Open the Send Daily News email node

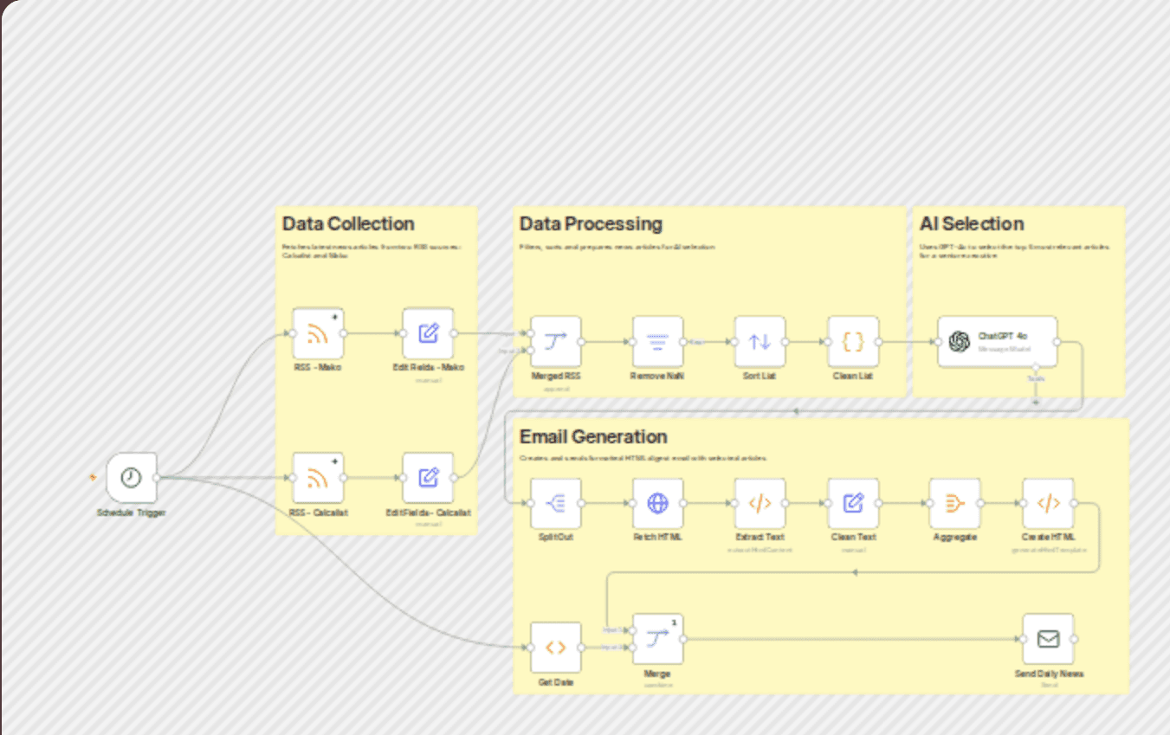(x=1048, y=639)
